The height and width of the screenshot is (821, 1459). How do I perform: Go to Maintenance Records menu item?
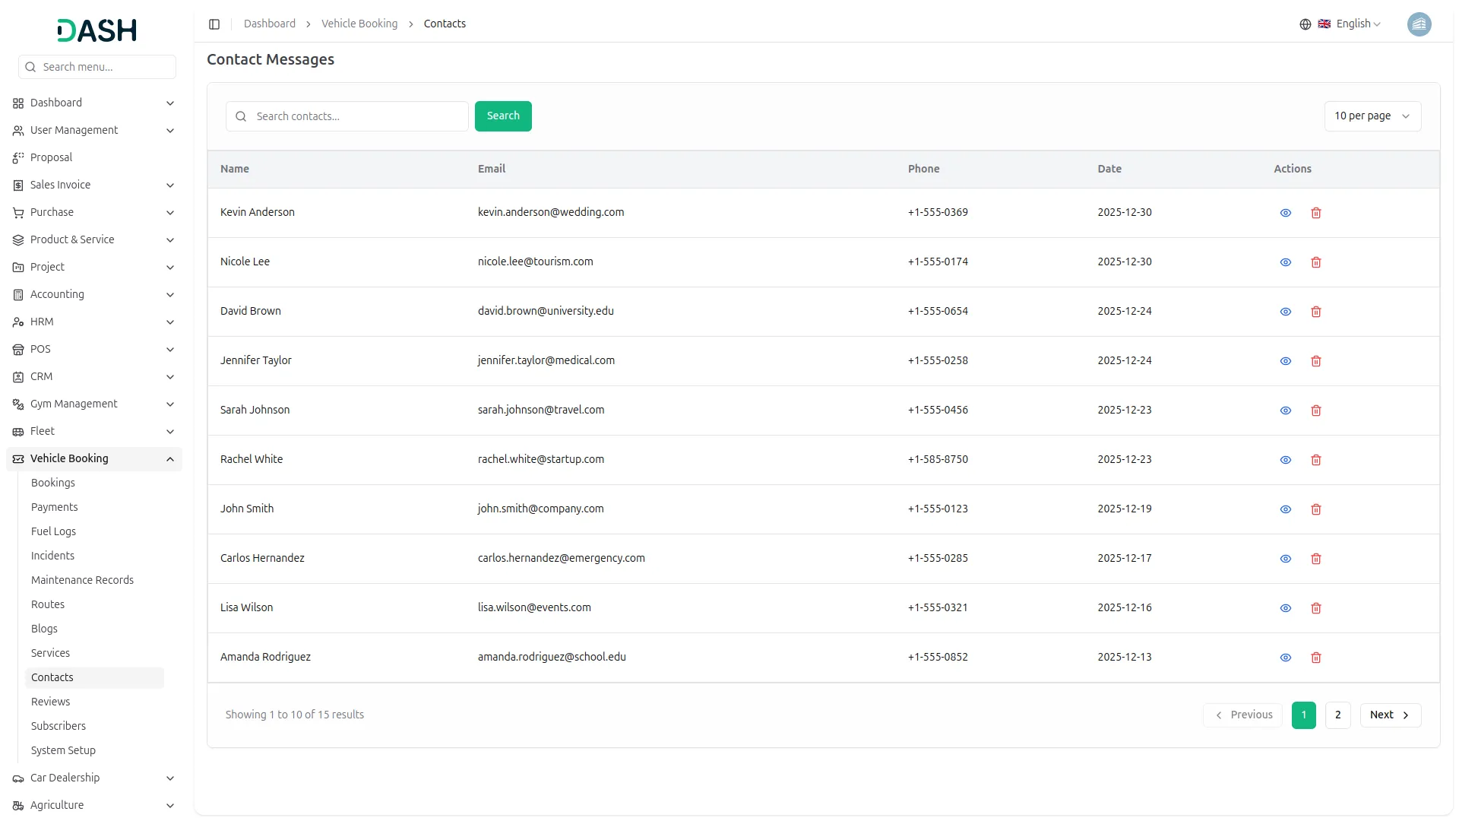pos(82,580)
